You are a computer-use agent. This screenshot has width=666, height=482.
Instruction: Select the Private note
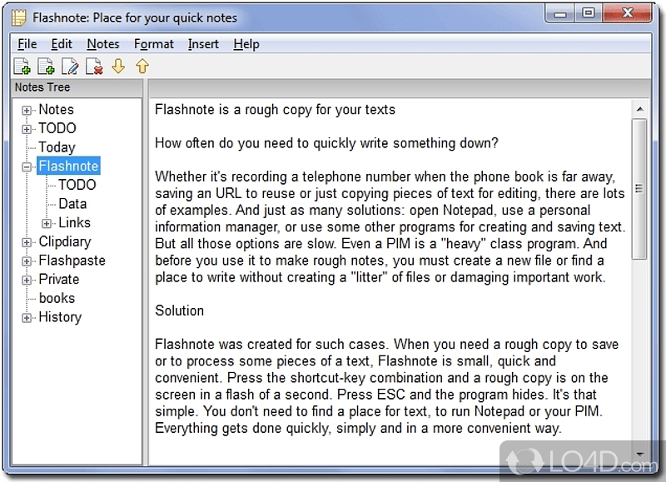coord(59,280)
